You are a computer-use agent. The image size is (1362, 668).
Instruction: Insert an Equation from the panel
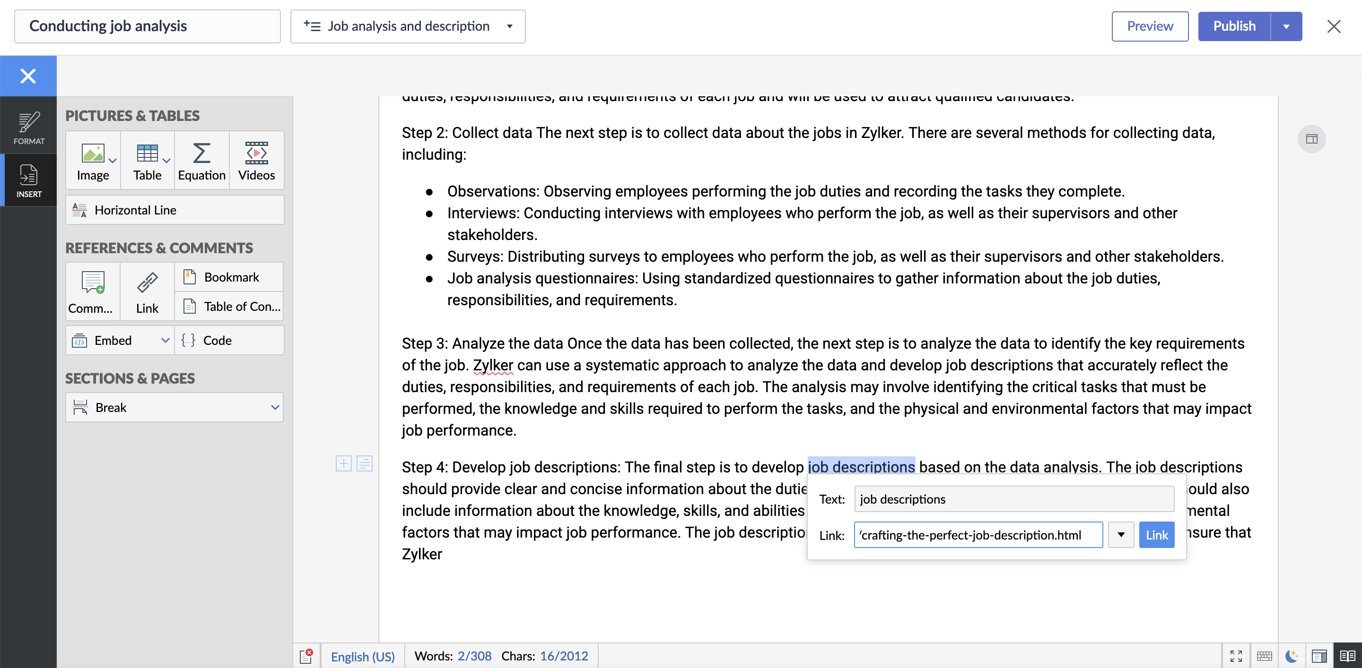pyautogui.click(x=201, y=161)
